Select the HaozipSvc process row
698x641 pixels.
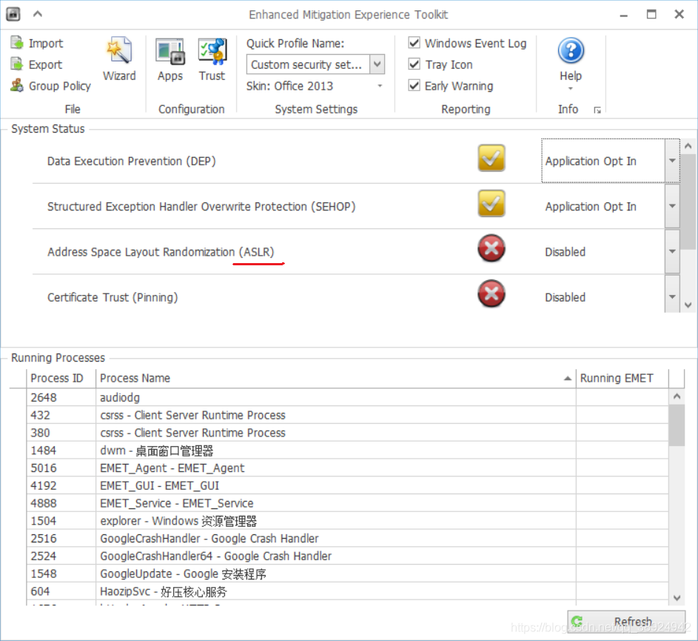(x=347, y=591)
